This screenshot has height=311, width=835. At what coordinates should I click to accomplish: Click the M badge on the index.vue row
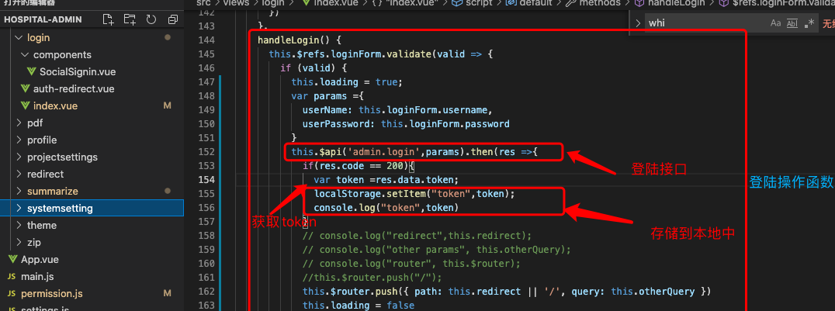(x=167, y=106)
